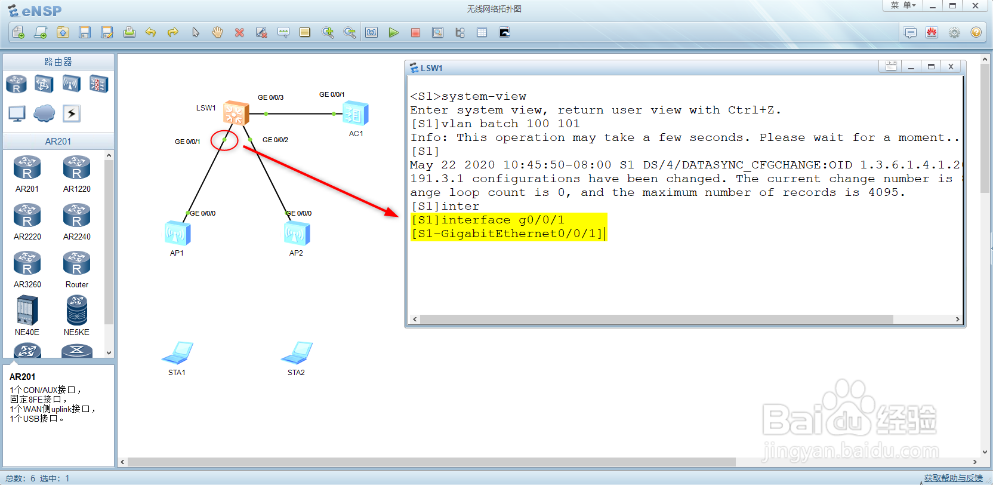This screenshot has width=993, height=485.
Task: Select the cloud device category
Action: click(44, 113)
